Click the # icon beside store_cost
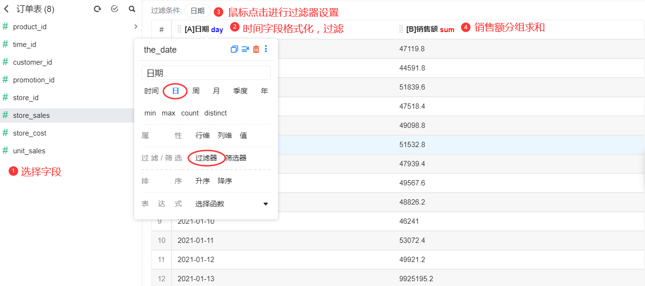645x286 pixels. [x=5, y=133]
